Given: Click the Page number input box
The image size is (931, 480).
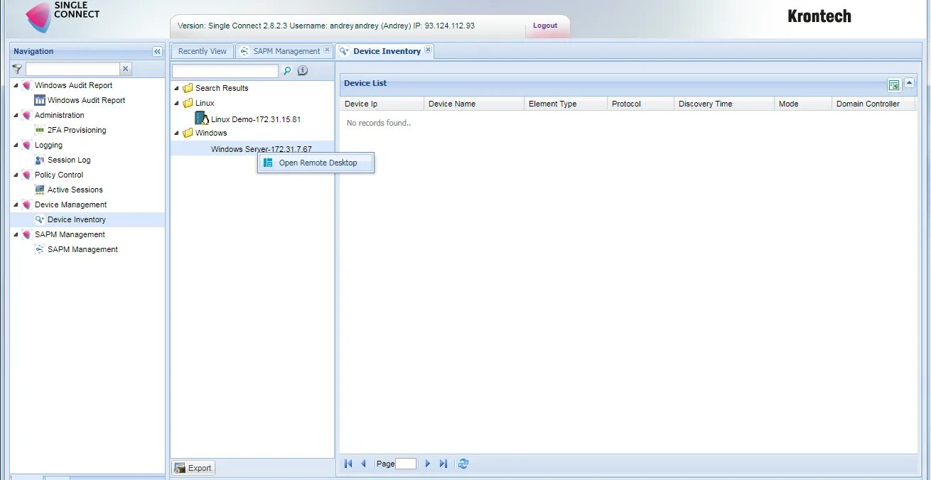Looking at the screenshot, I should pyautogui.click(x=406, y=464).
